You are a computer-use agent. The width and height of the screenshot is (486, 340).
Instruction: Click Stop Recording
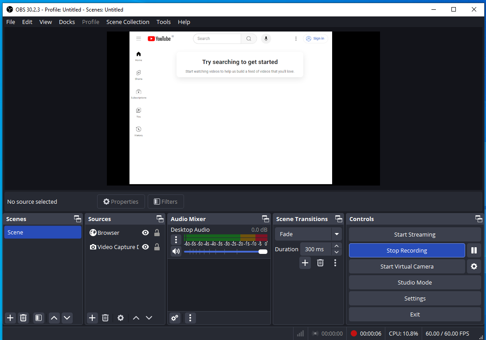[407, 250]
